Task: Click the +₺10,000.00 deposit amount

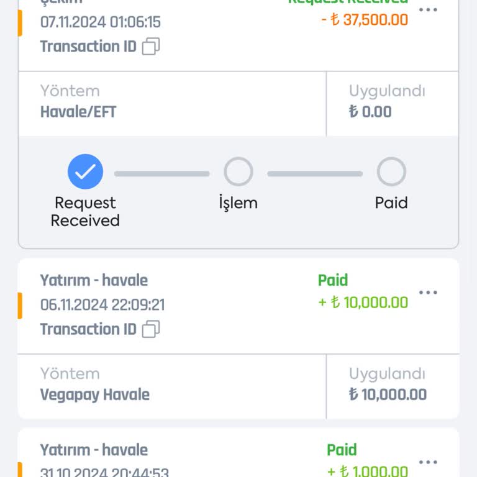Action: (363, 302)
